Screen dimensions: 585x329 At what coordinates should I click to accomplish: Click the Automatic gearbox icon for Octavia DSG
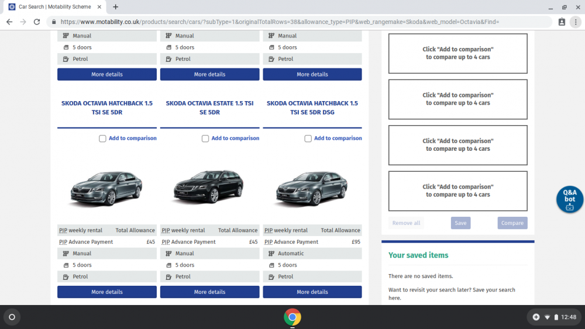tap(271, 254)
